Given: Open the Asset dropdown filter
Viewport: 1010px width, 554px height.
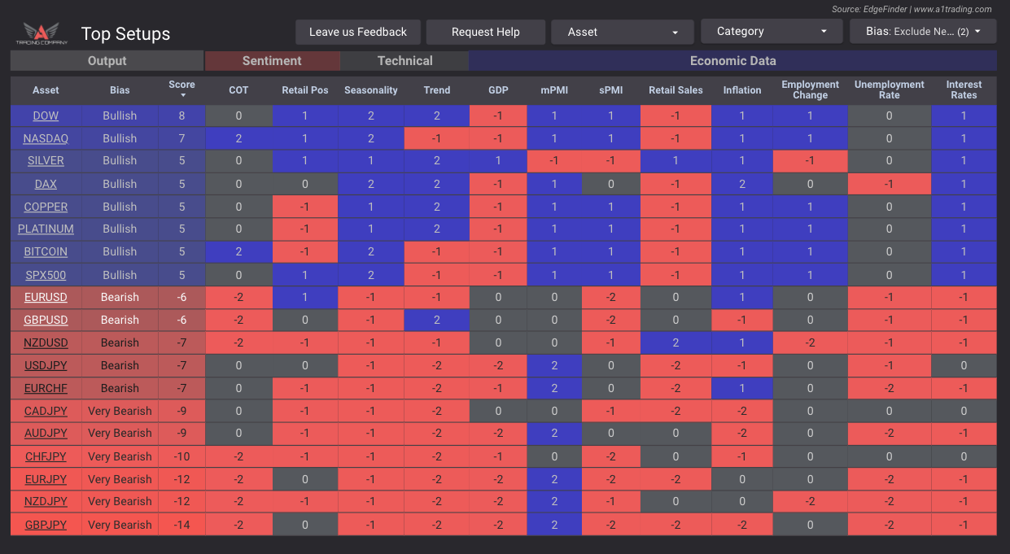Looking at the screenshot, I should [622, 33].
